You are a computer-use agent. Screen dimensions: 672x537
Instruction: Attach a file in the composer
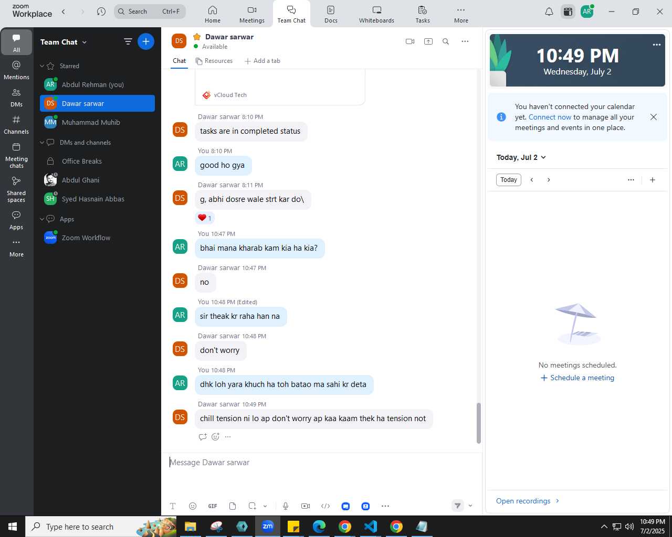[233, 506]
